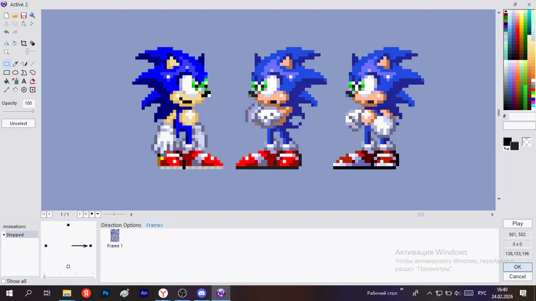536x301 pixels.
Task: Confirm with the OK button
Action: (x=517, y=267)
